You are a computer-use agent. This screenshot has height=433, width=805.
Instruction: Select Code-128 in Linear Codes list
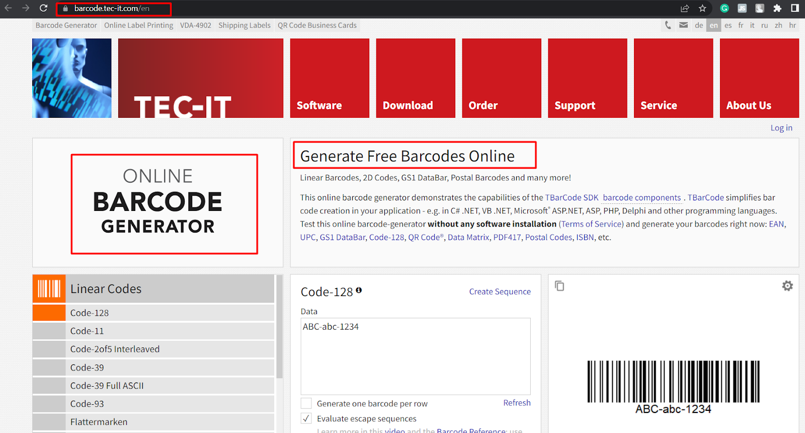(153, 313)
